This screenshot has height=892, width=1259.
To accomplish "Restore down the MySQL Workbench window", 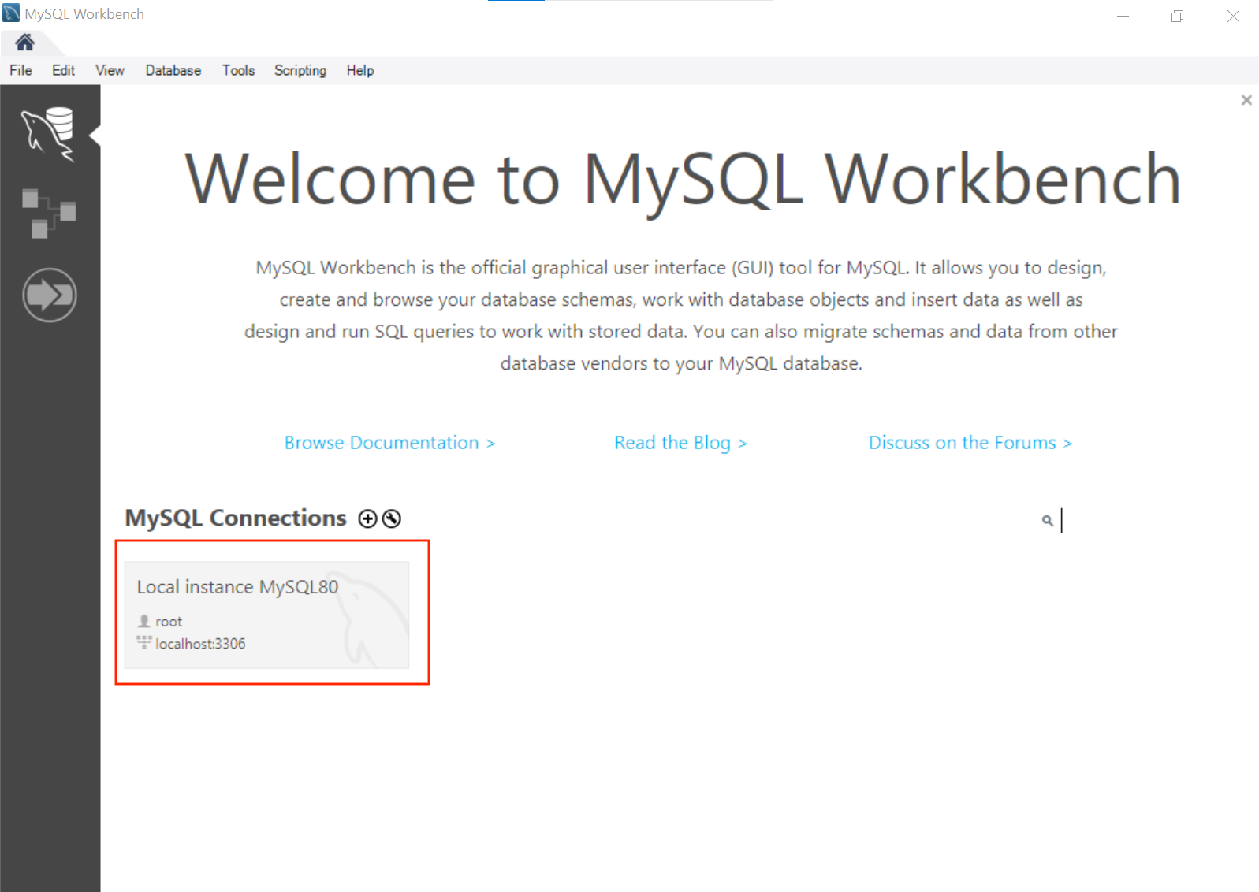I will point(1177,16).
